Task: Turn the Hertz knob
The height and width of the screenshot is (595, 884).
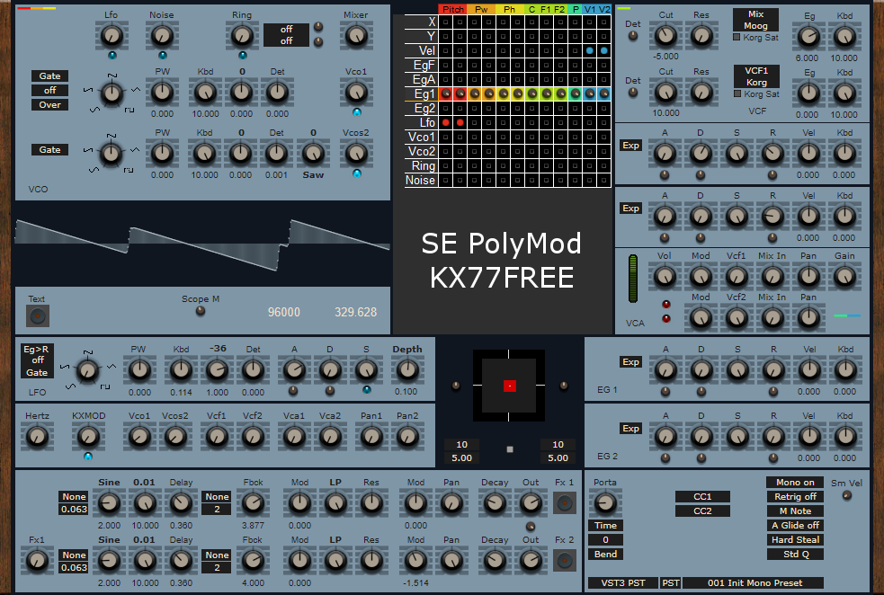Action: click(x=37, y=436)
